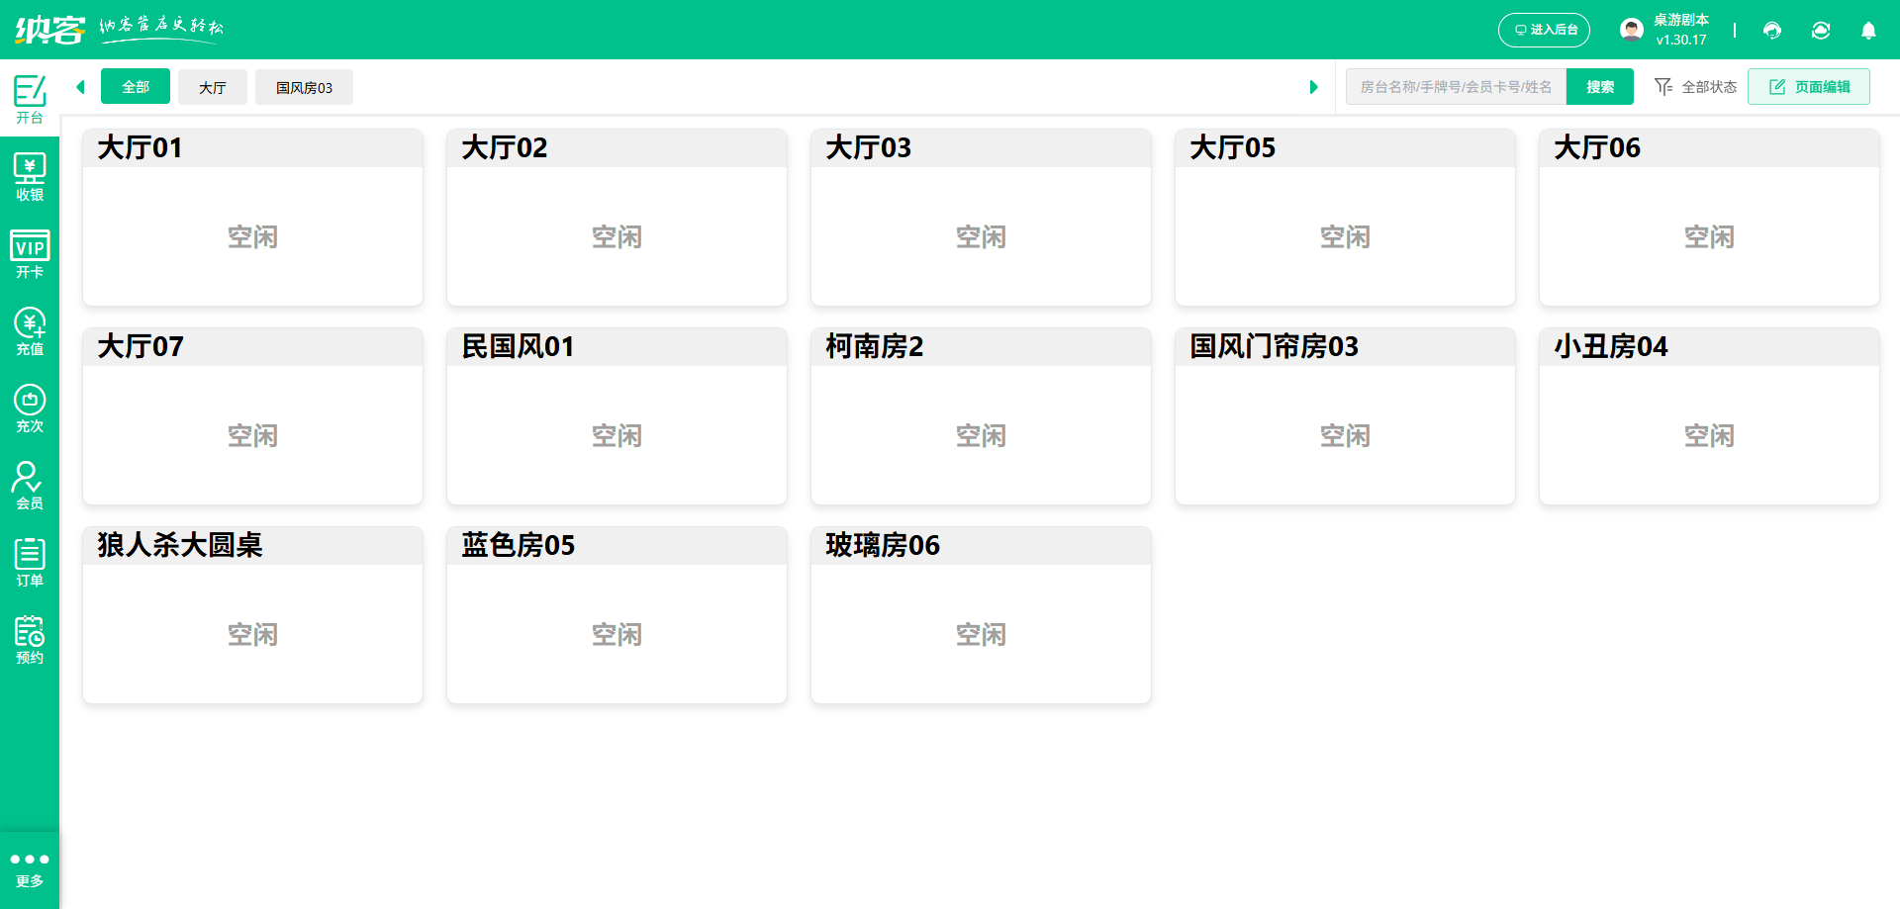
Task: Switch to the 大厅 tab
Action: coord(212,87)
